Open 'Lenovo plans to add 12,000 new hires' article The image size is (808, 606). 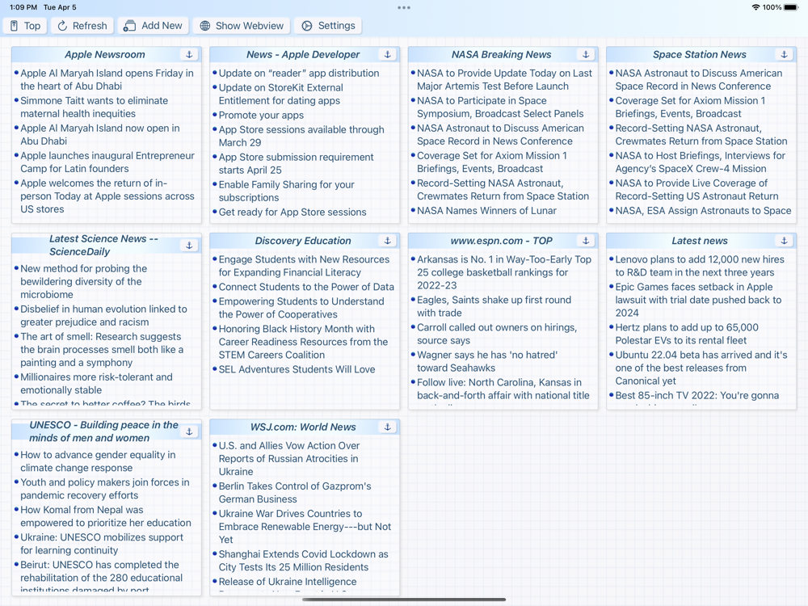[700, 266]
